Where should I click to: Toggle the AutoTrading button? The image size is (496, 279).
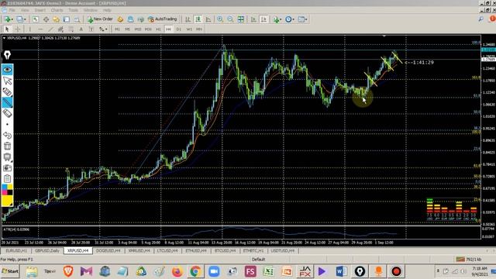click(162, 19)
